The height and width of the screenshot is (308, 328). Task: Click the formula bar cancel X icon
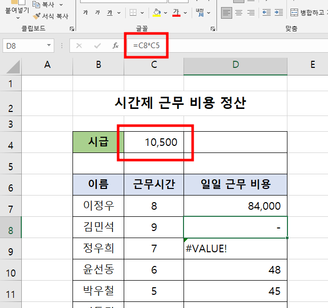pos(79,46)
